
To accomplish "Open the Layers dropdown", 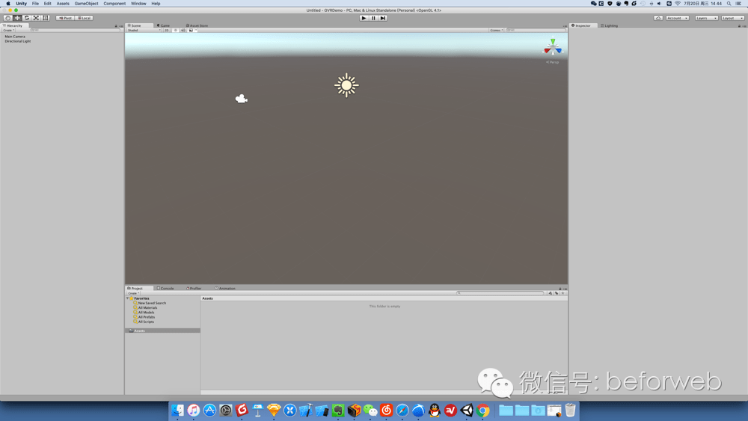I will tap(706, 18).
